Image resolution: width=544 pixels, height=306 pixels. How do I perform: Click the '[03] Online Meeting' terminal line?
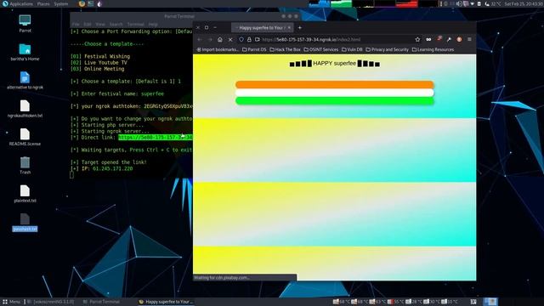(x=98, y=69)
